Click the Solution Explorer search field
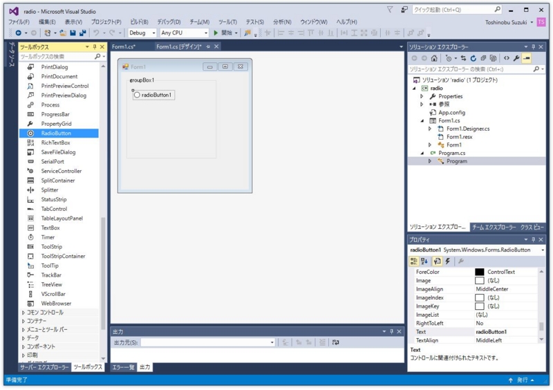The height and width of the screenshot is (390, 553). pos(476,69)
